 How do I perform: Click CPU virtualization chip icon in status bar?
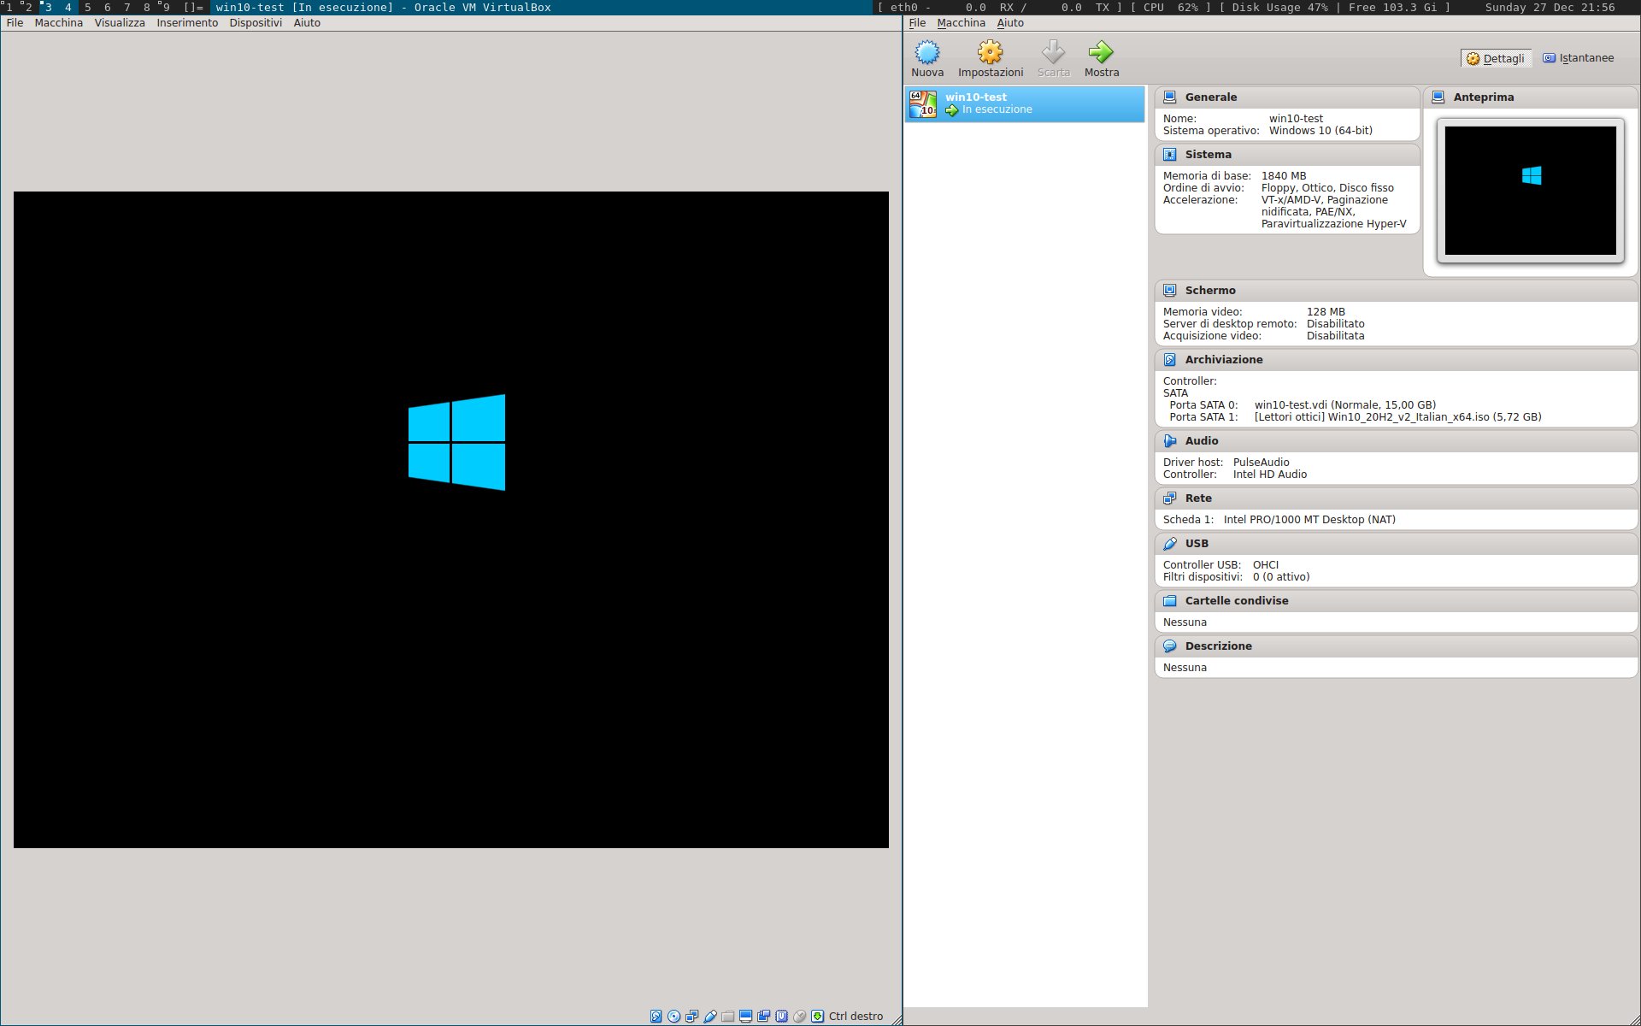pos(781,1017)
